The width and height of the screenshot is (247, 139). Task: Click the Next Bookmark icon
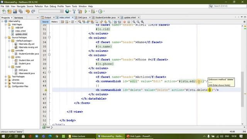105,22
